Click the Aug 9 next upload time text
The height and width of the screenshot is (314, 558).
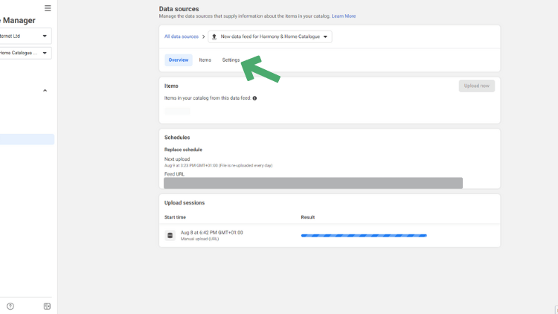[x=218, y=165]
